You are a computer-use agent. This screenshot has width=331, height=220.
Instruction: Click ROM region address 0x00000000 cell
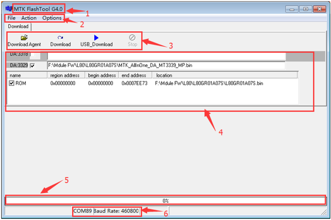coord(63,84)
